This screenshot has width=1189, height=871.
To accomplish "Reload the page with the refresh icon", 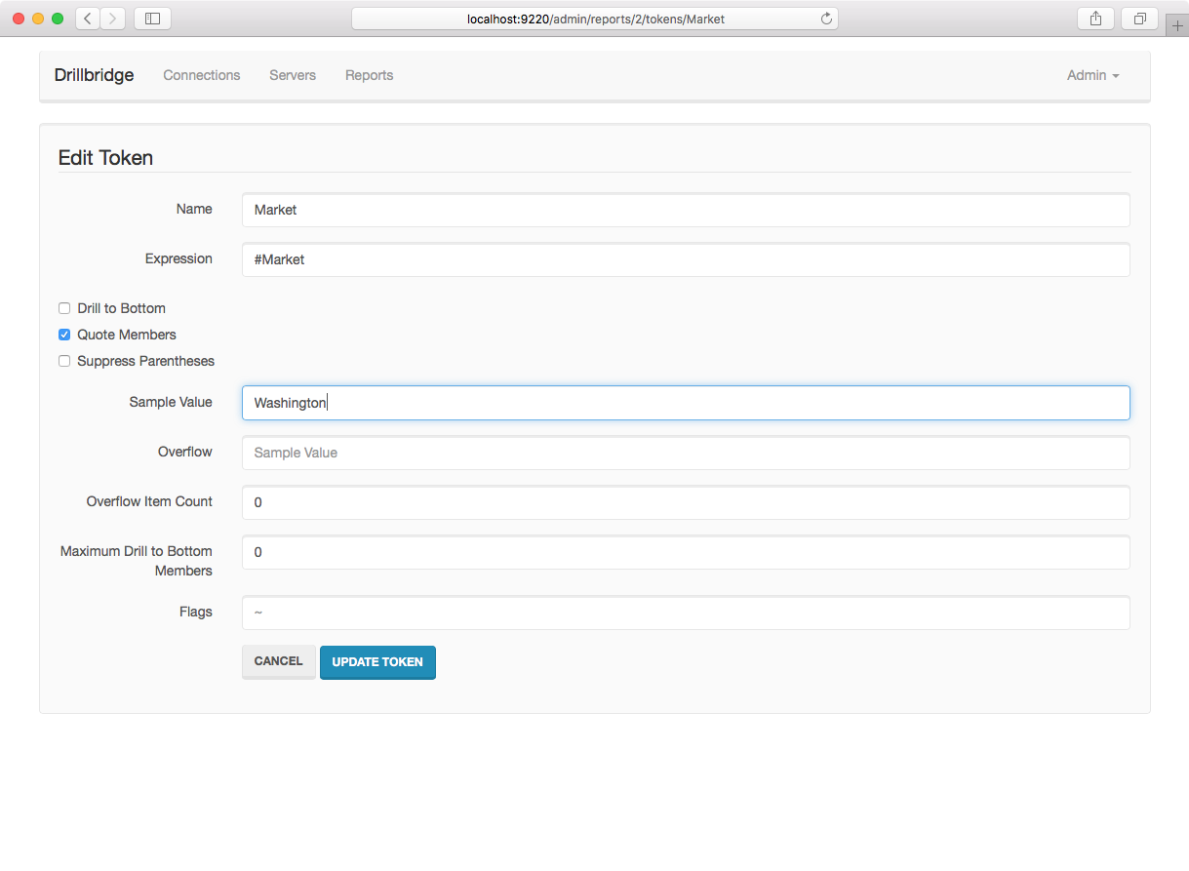I will click(x=827, y=19).
